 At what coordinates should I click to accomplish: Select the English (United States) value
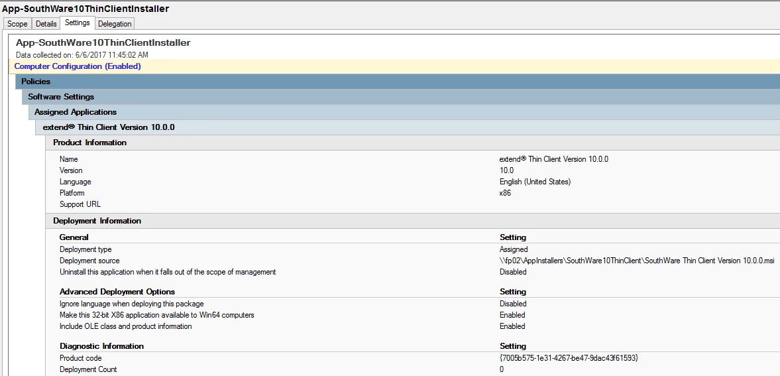pyautogui.click(x=535, y=182)
